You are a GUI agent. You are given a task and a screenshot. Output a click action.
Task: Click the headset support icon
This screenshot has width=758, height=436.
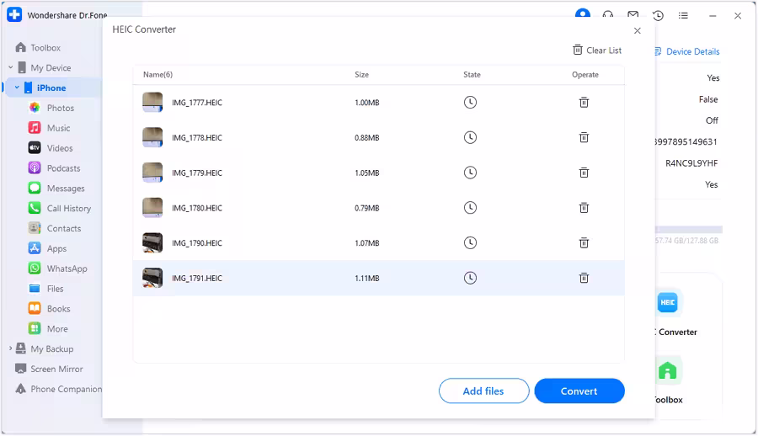coord(607,15)
